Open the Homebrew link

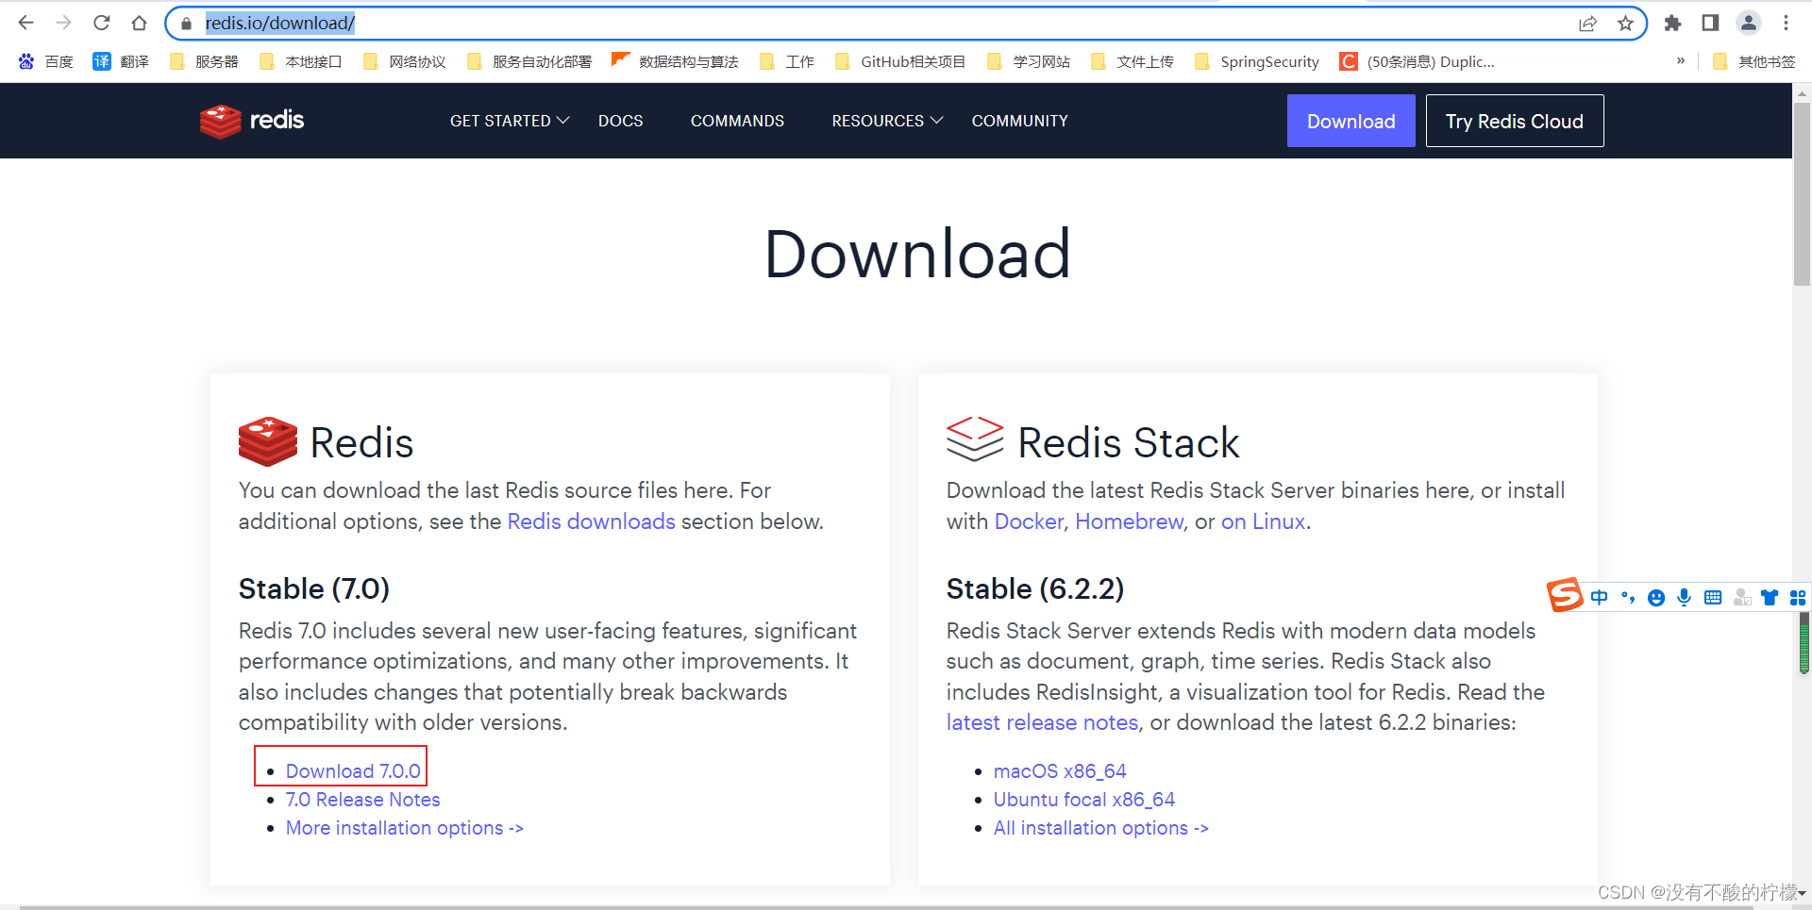tap(1130, 521)
